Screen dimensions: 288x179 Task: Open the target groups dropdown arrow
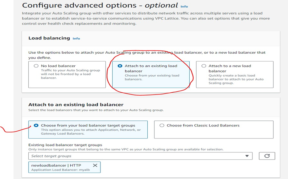pyautogui.click(x=247, y=156)
